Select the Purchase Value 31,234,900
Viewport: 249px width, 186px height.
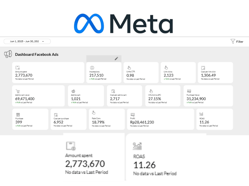(196, 99)
